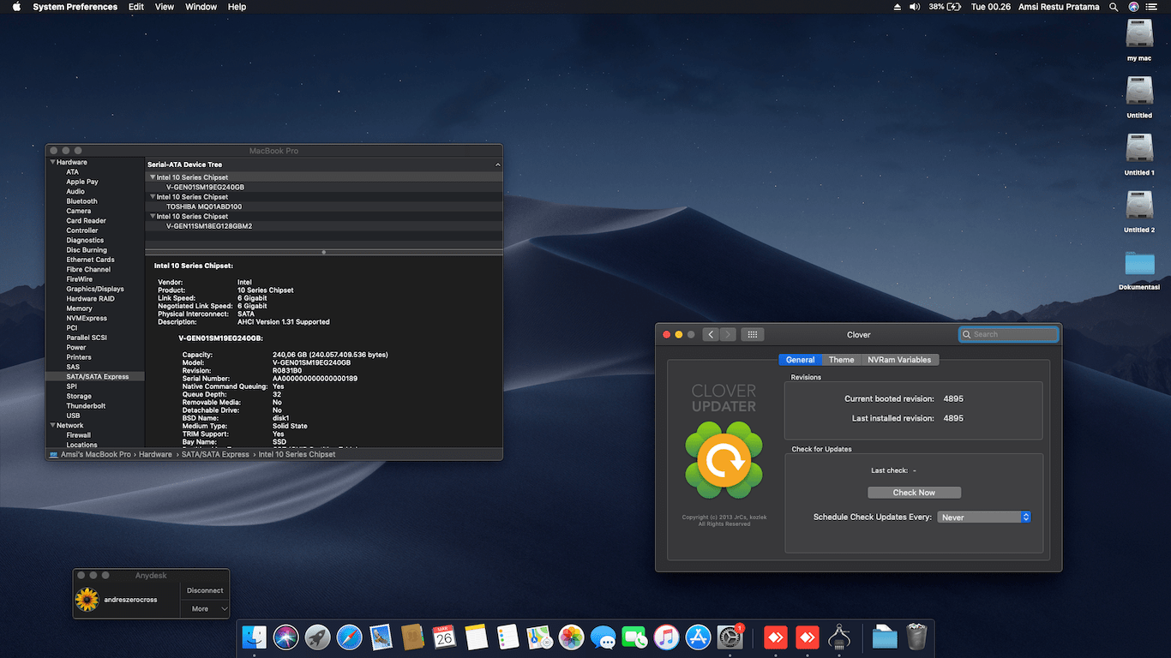1171x658 pixels.
Task: Switch to the Theme tab
Action: tap(841, 360)
